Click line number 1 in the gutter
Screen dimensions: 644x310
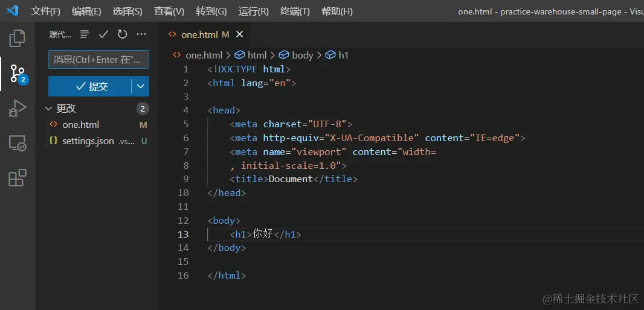pos(186,69)
